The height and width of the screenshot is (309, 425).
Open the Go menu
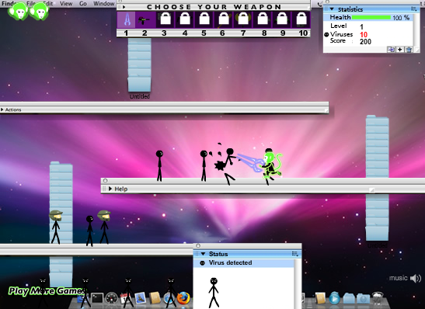point(83,4)
